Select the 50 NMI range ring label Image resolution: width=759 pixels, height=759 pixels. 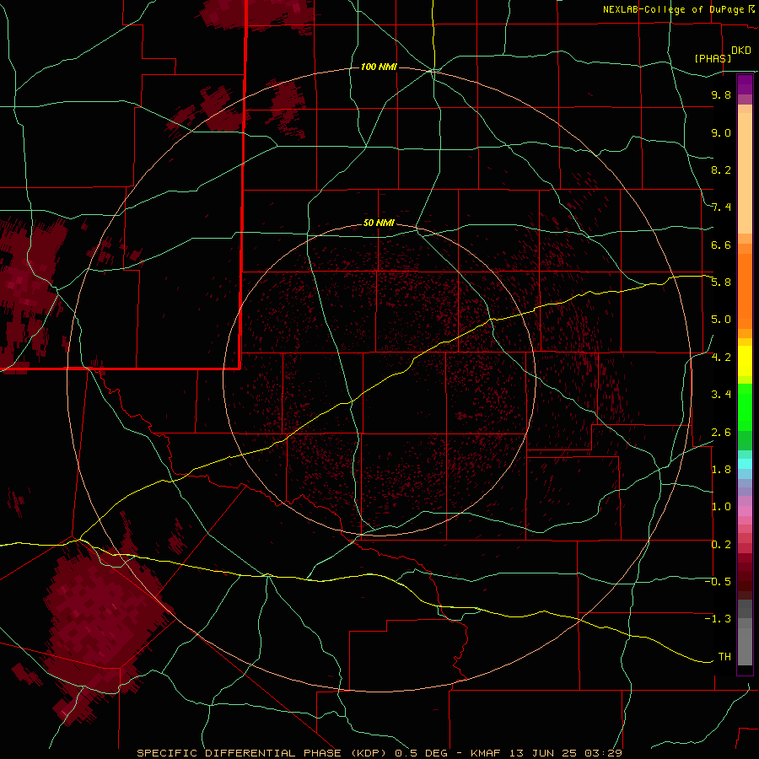pos(379,223)
